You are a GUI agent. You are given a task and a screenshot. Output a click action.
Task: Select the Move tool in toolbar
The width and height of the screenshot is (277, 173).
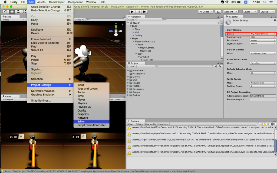pyautogui.click(x=12, y=12)
